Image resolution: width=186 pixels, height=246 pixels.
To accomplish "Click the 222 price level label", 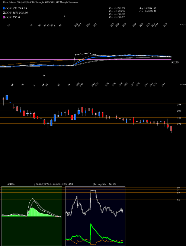I will tap(179, 119).
